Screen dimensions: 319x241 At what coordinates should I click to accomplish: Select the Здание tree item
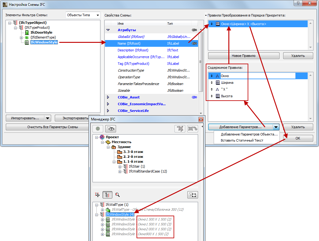[x=124, y=147]
